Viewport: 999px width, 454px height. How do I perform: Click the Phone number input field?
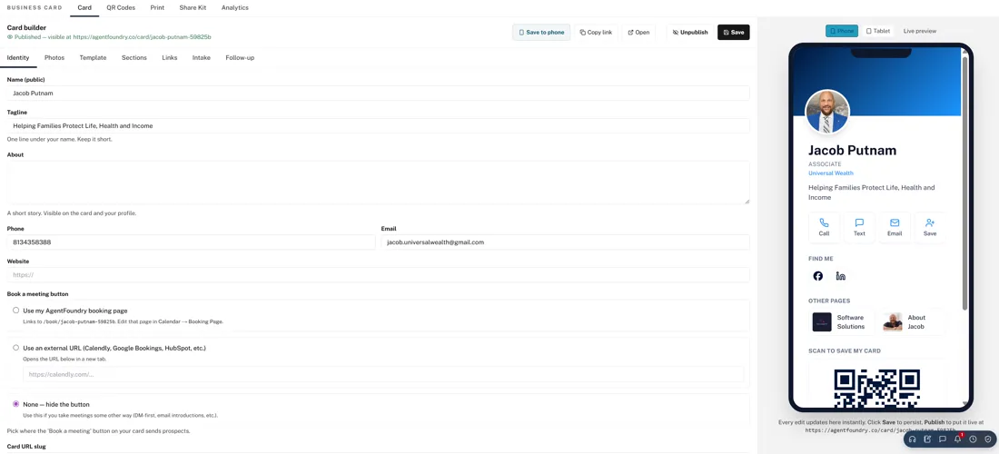(191, 242)
